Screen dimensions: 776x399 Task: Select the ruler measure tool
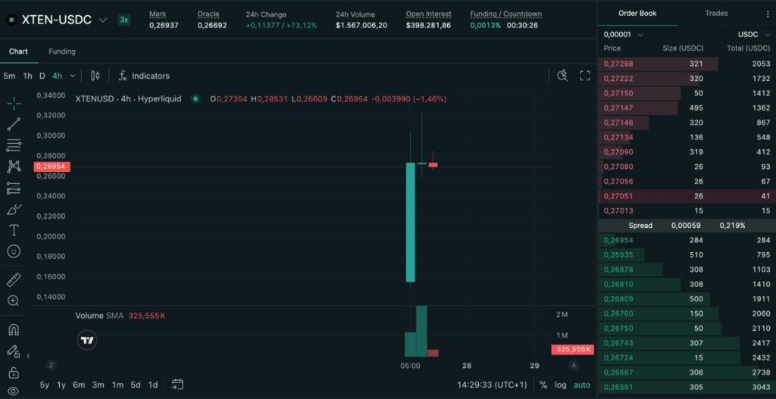point(14,280)
